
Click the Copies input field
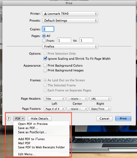[48, 29]
